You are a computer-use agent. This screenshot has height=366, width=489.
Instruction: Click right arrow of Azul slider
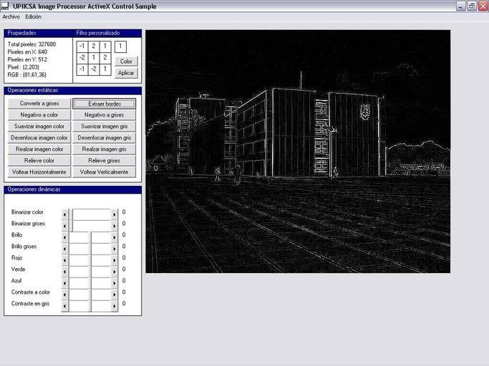tap(114, 283)
